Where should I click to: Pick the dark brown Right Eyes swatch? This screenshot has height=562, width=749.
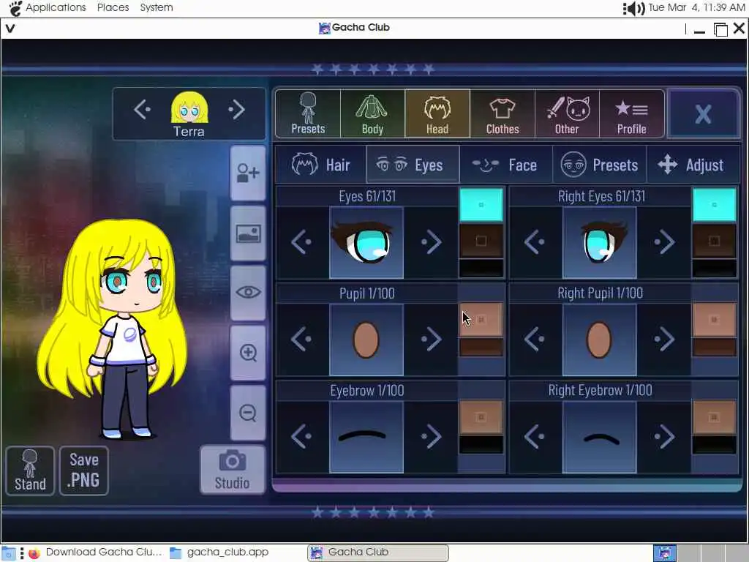pyautogui.click(x=714, y=241)
